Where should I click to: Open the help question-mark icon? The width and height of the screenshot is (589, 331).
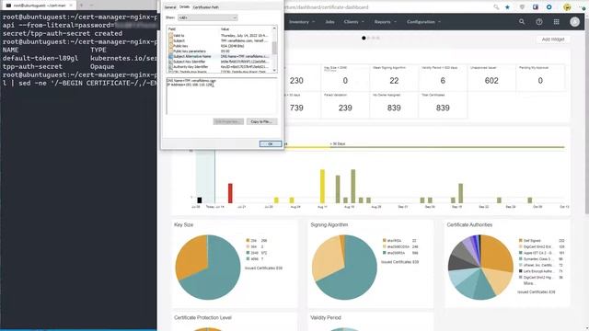click(539, 22)
